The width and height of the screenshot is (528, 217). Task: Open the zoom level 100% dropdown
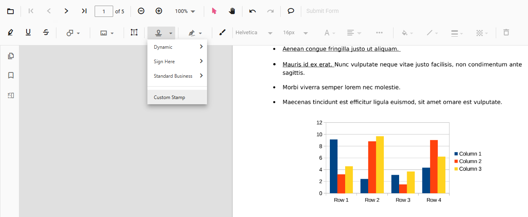coord(185,11)
